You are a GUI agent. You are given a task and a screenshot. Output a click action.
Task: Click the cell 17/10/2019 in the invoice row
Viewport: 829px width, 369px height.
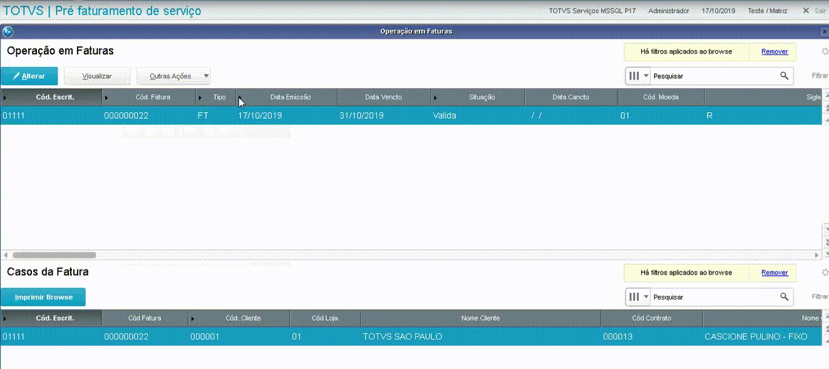tap(260, 116)
